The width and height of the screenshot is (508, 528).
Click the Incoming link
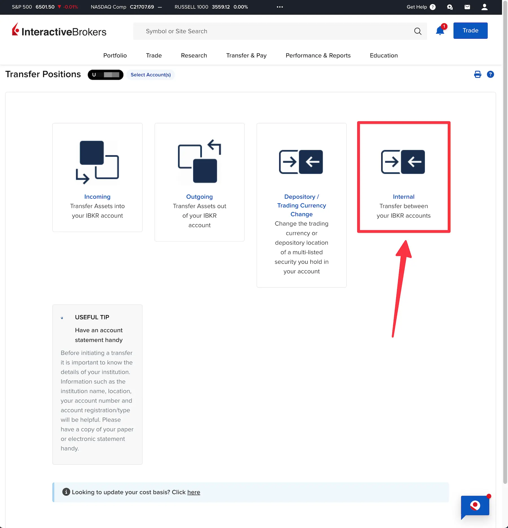(x=97, y=197)
